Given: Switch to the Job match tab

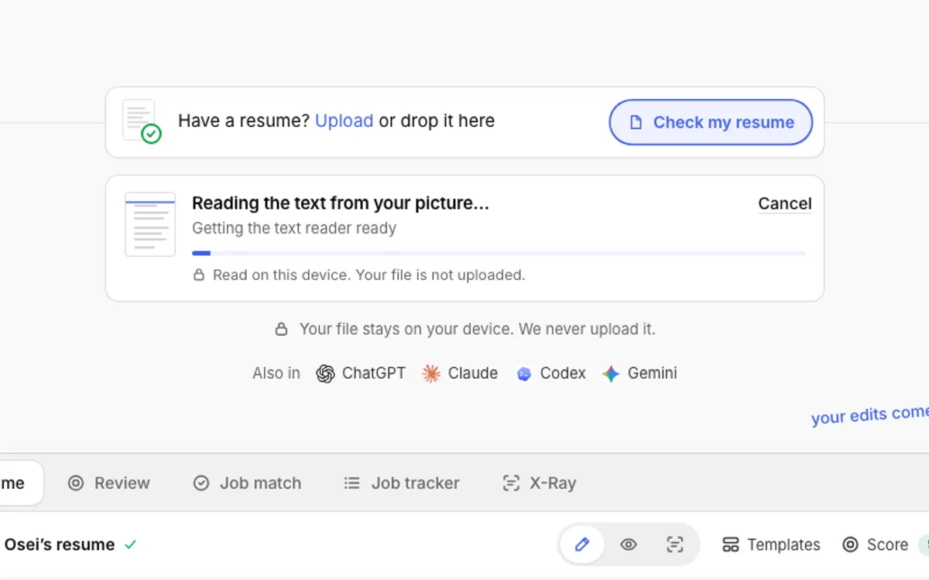Looking at the screenshot, I should 247,483.
